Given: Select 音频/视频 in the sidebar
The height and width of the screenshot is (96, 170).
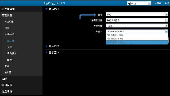Looking at the screenshot, I should pyautogui.click(x=9, y=34).
